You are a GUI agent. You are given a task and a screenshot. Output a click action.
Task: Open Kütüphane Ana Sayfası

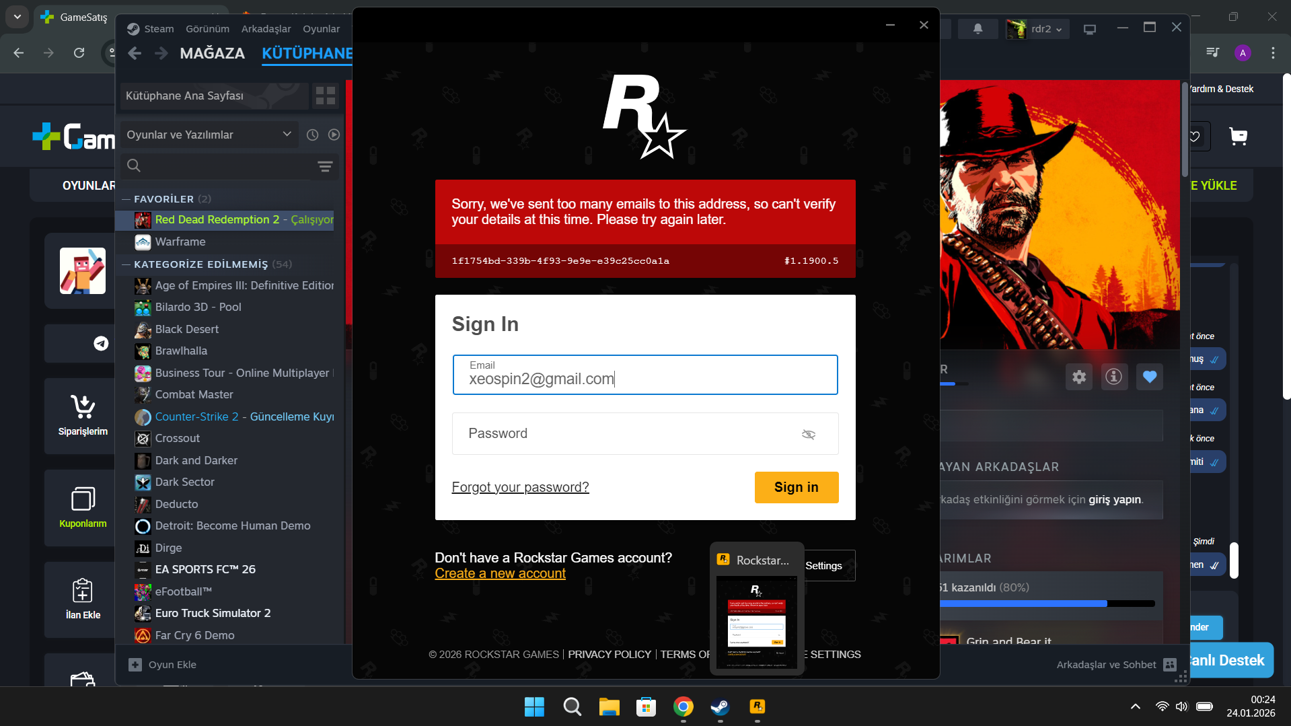click(214, 96)
